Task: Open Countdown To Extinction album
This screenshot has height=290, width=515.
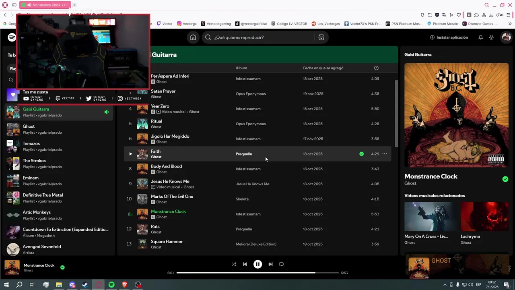Action: click(59, 232)
